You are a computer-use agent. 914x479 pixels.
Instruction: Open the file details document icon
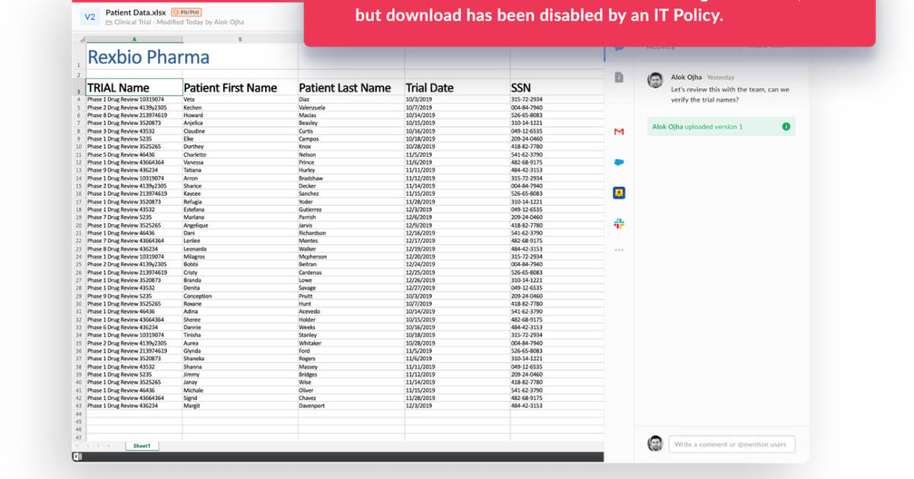(619, 77)
